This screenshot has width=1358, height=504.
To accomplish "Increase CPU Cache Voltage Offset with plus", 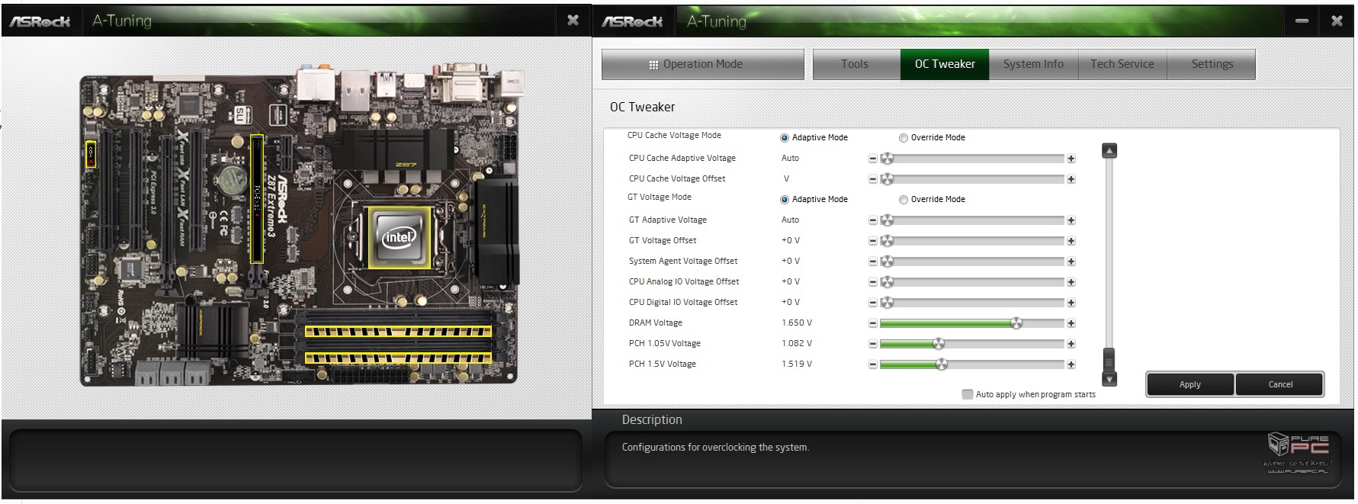I will [x=1071, y=179].
